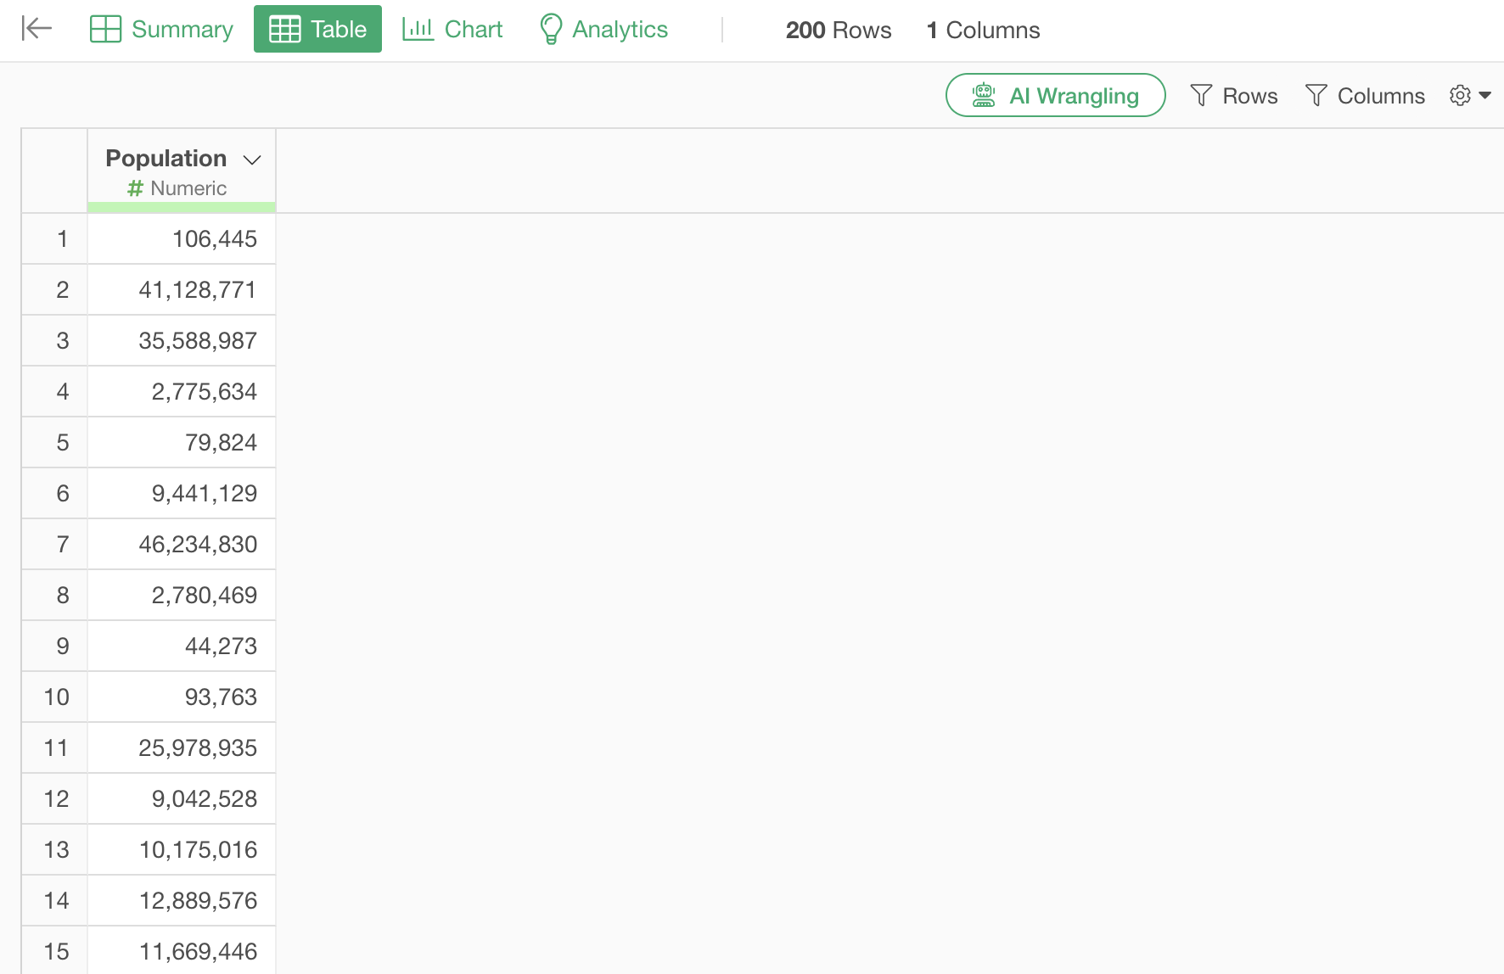Open the dropdown arrow beside the gear
Image resolution: width=1504 pixels, height=974 pixels.
click(x=1485, y=95)
